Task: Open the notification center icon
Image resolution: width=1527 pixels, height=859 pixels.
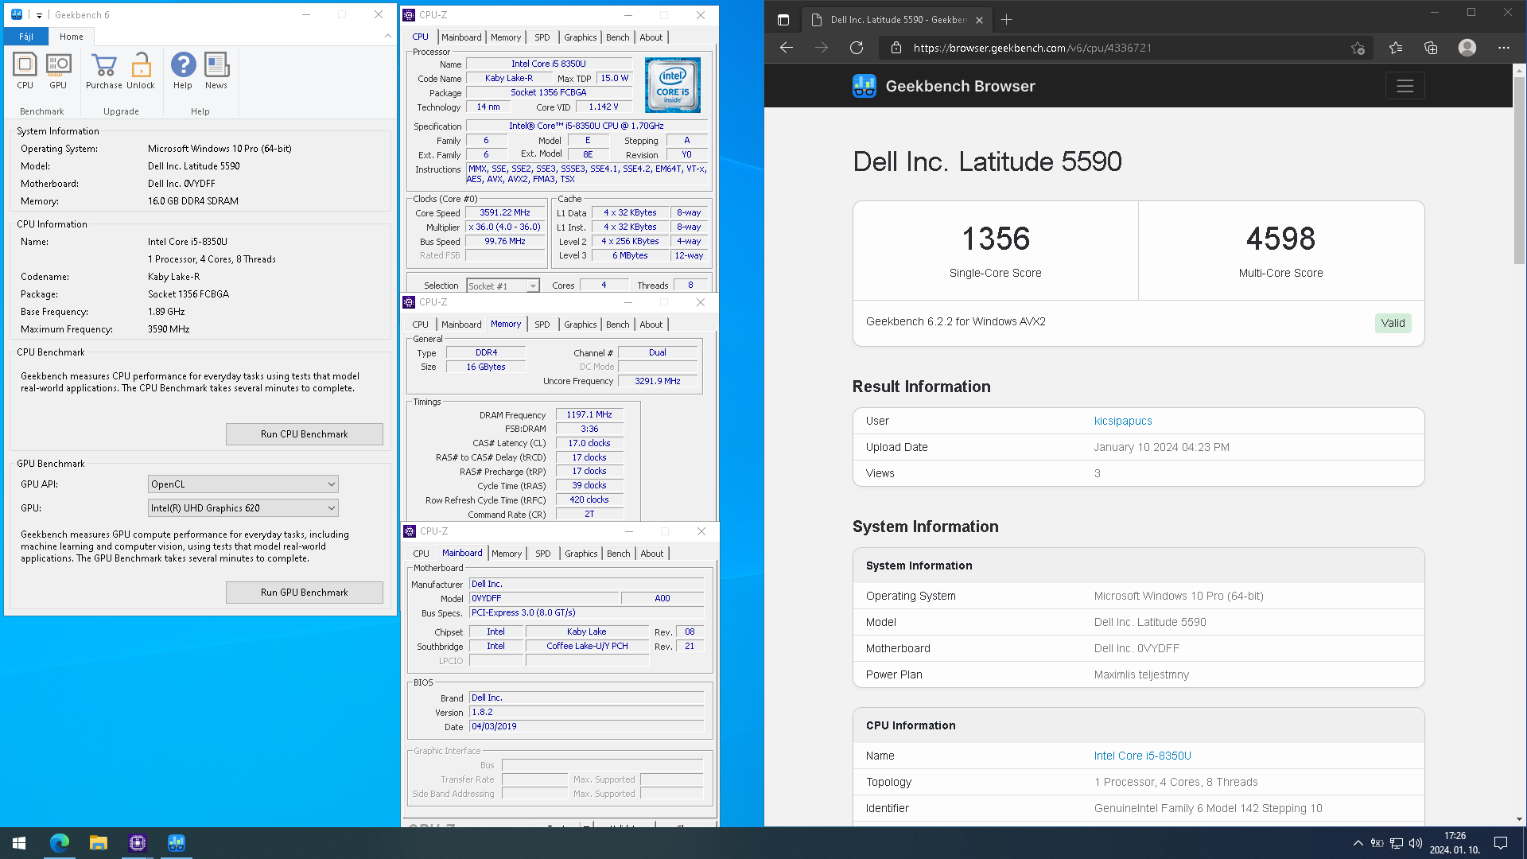Action: 1501,843
